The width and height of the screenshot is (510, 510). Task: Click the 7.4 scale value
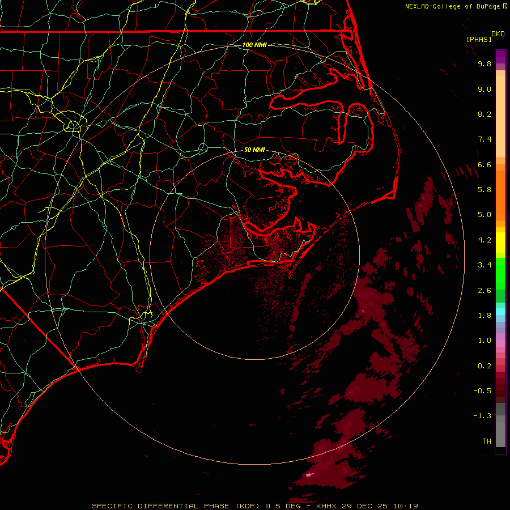pos(484,139)
